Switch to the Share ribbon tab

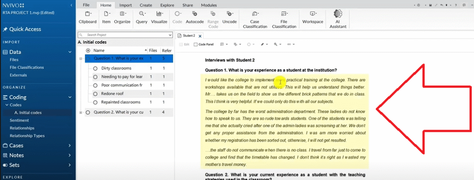pos(188,5)
